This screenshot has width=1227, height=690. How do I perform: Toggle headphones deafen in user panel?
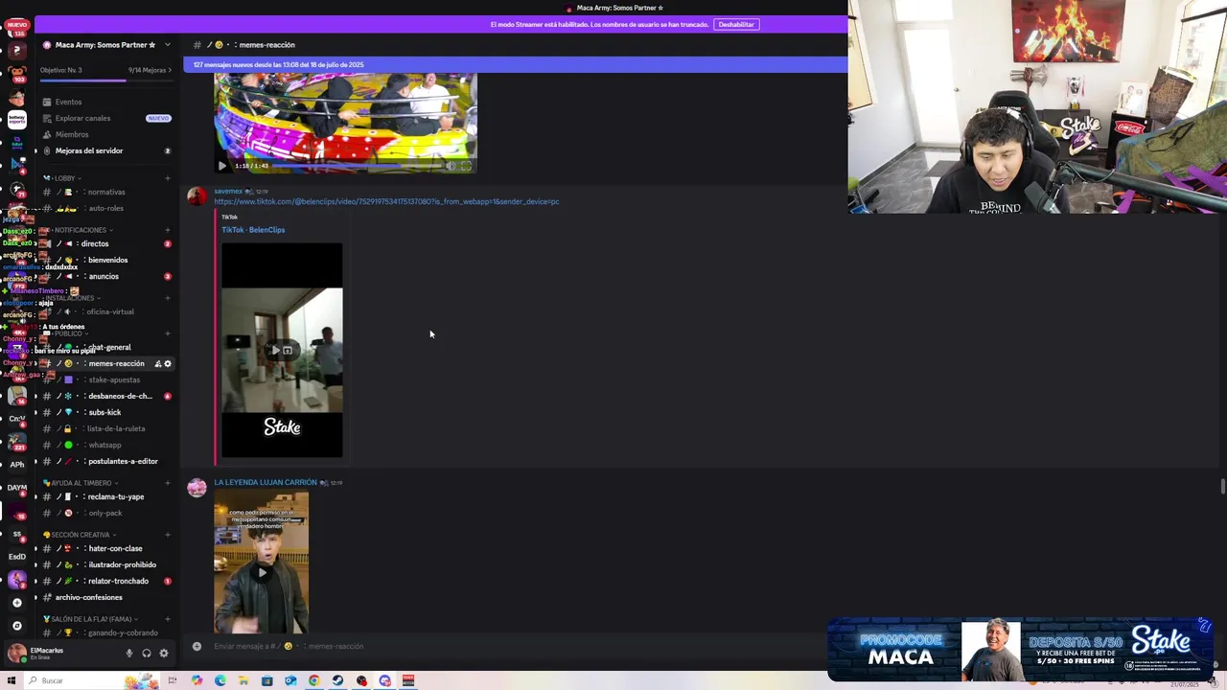point(147,654)
